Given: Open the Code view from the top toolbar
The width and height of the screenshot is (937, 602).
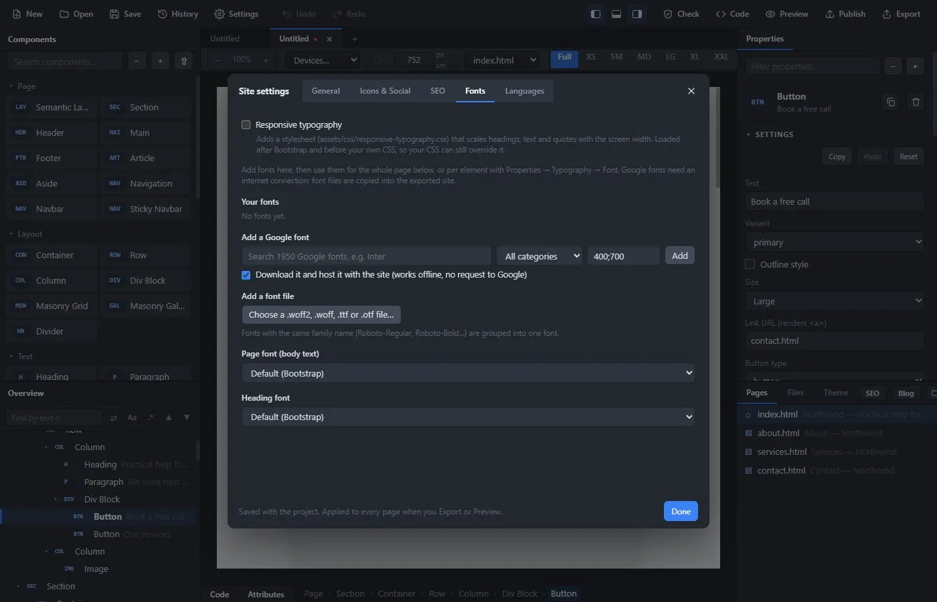Looking at the screenshot, I should pyautogui.click(x=732, y=14).
